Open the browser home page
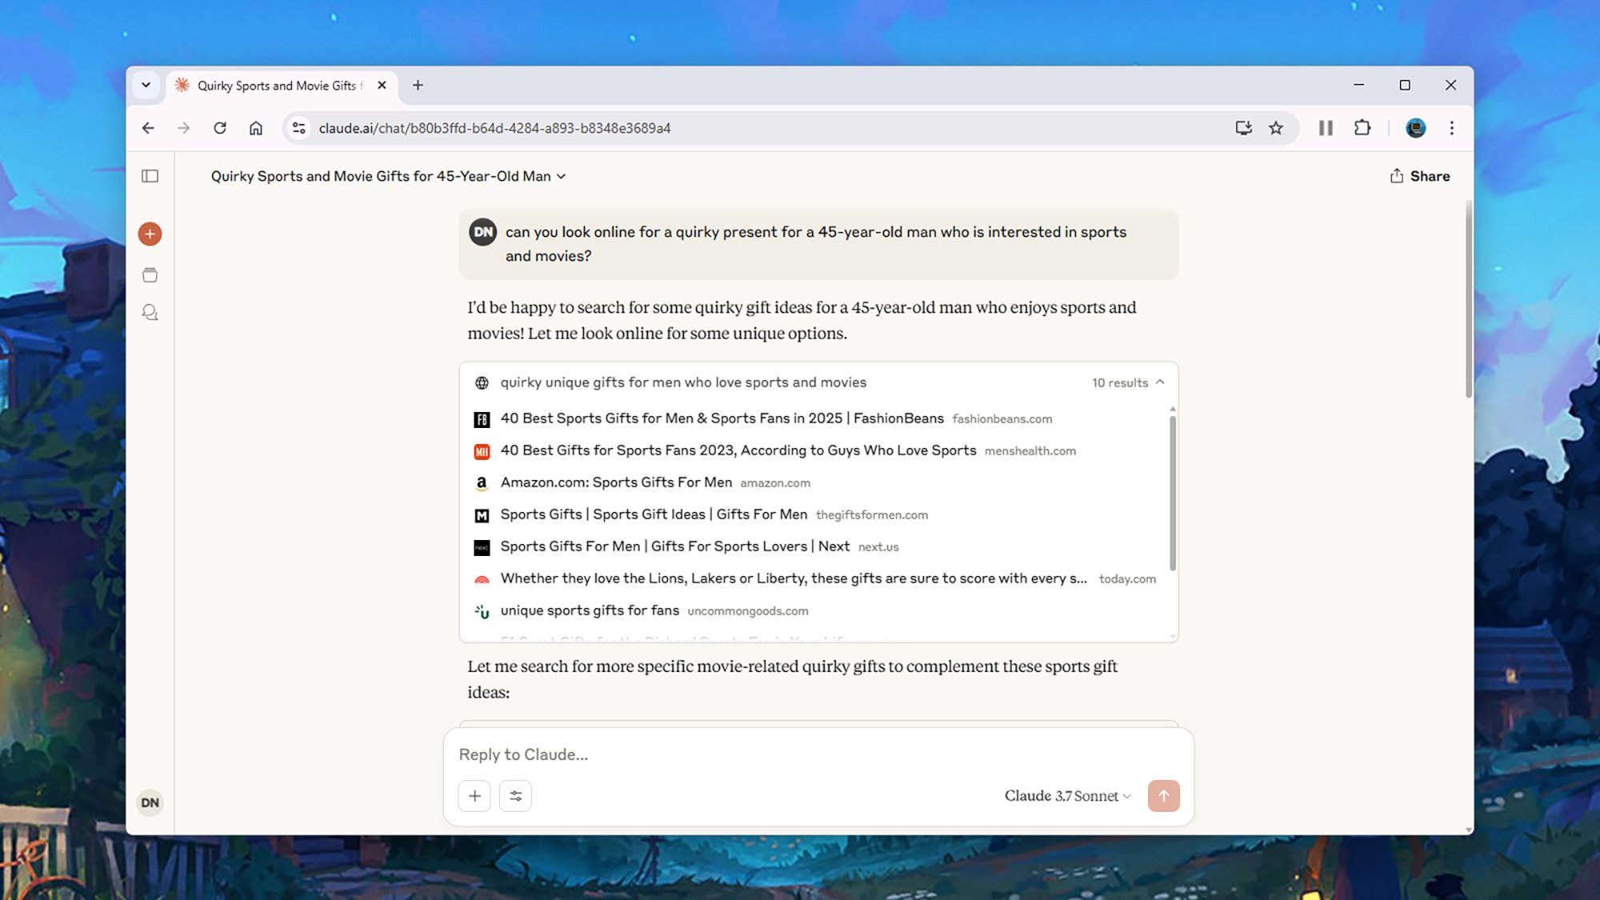The image size is (1600, 900). point(256,128)
